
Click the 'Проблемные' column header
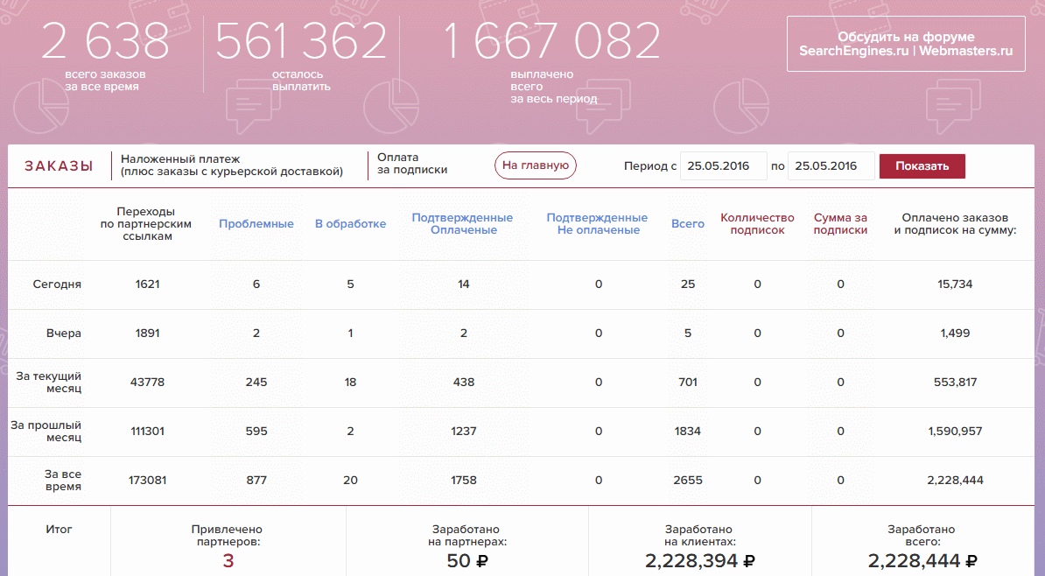point(256,223)
